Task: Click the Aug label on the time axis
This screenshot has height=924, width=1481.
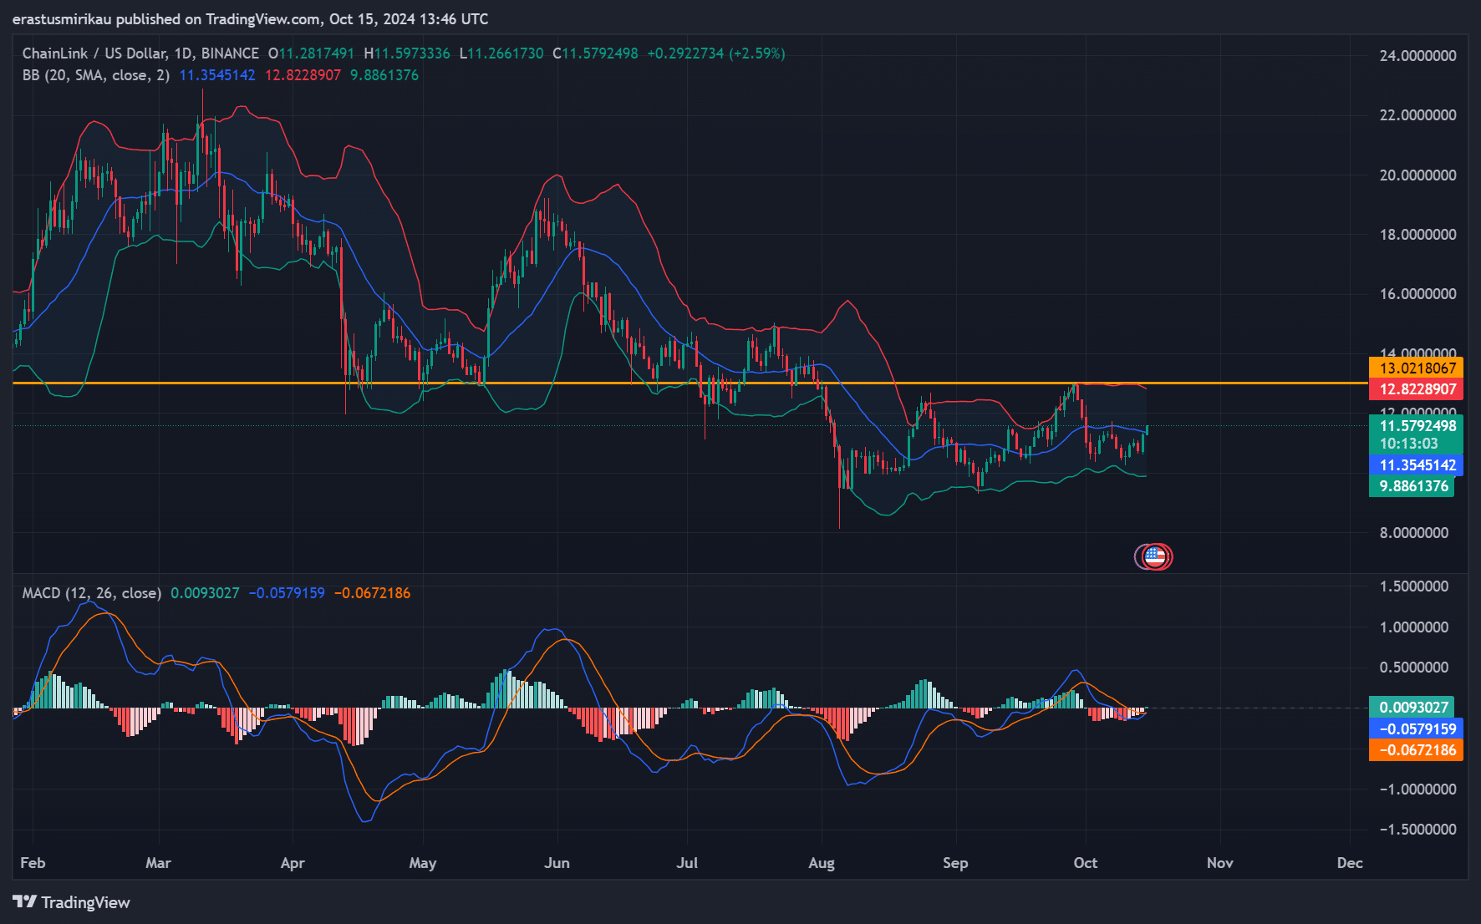Action: click(x=822, y=863)
